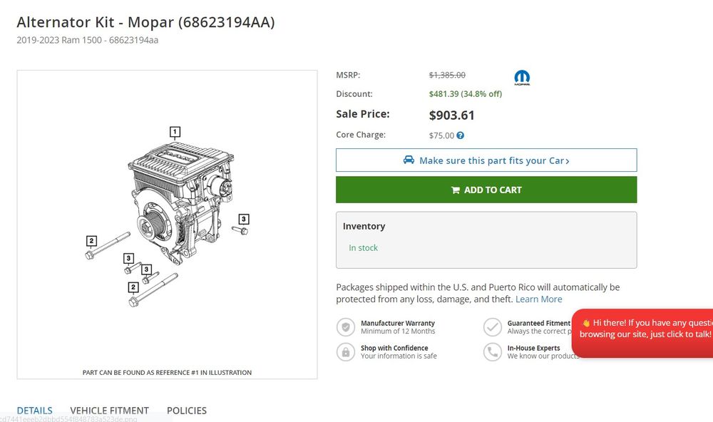Open the Vehicle Fitment tab
The image size is (713, 422).
click(110, 411)
